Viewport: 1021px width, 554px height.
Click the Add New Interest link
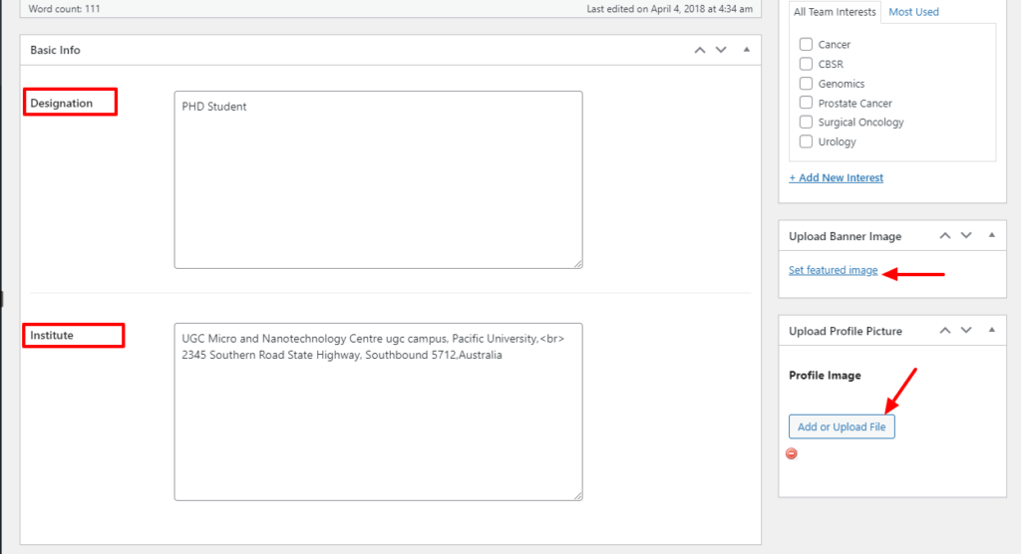[836, 177]
